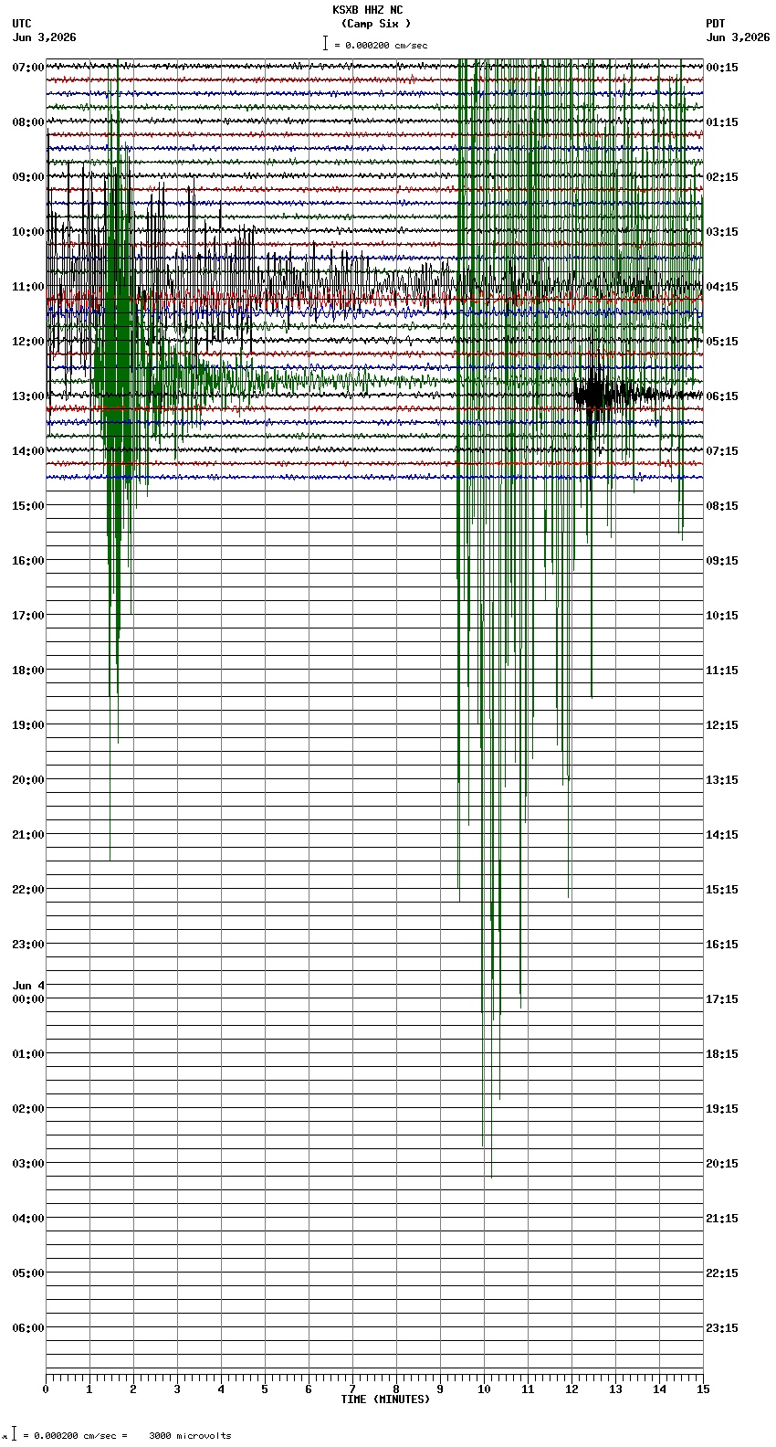Click the 18:00 UTC row label
The image size is (776, 1447).
pos(28,670)
